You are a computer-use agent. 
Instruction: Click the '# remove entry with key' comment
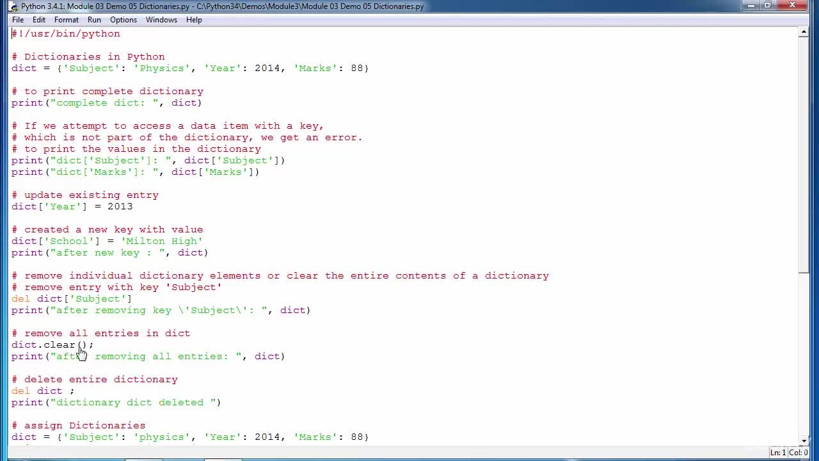[x=117, y=287]
